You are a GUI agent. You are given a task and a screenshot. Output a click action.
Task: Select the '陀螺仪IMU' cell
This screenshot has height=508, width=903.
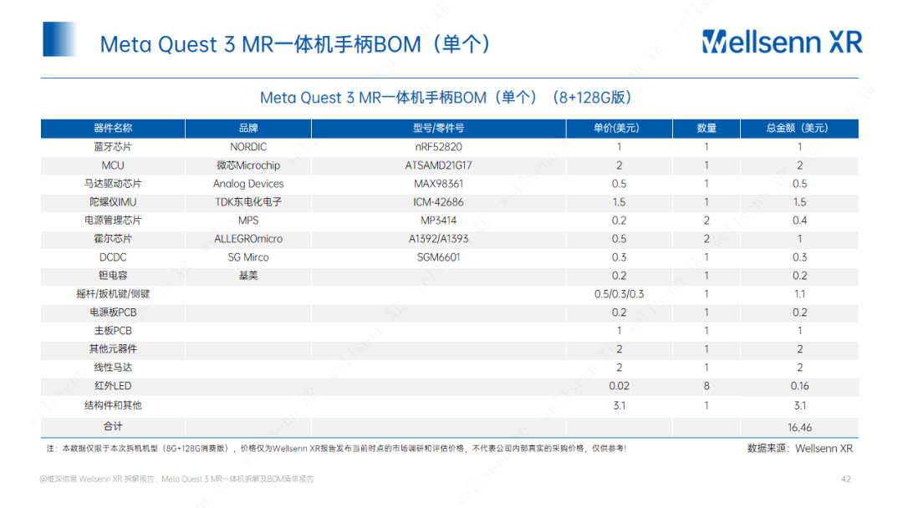click(113, 202)
